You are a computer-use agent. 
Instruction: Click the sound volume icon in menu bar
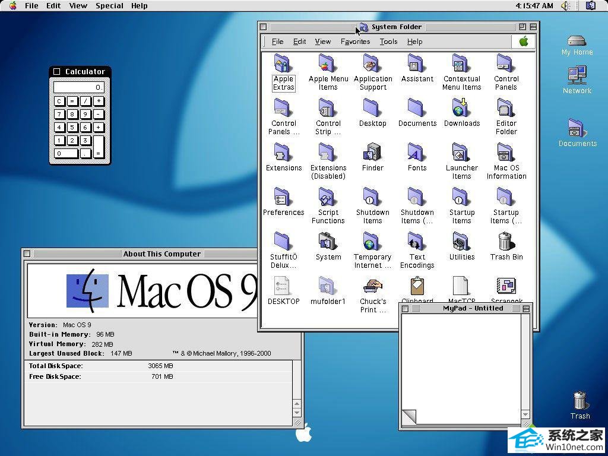point(566,6)
